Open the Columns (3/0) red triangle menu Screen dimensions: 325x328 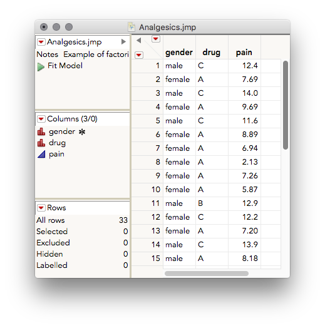point(41,119)
